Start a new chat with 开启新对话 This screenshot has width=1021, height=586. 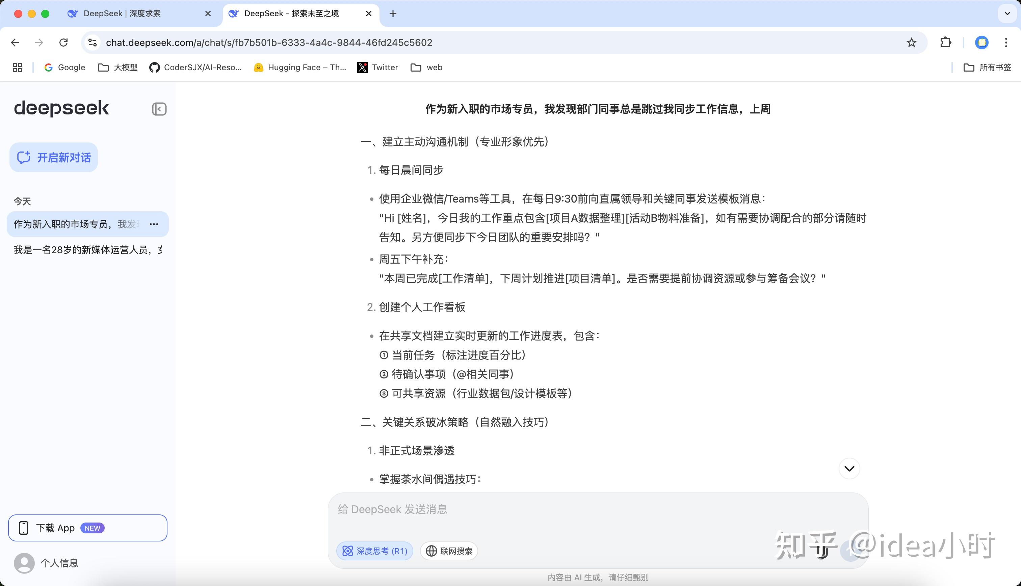[54, 157]
